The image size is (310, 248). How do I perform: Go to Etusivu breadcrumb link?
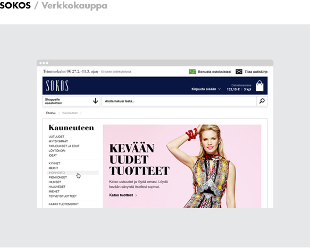pyautogui.click(x=51, y=113)
